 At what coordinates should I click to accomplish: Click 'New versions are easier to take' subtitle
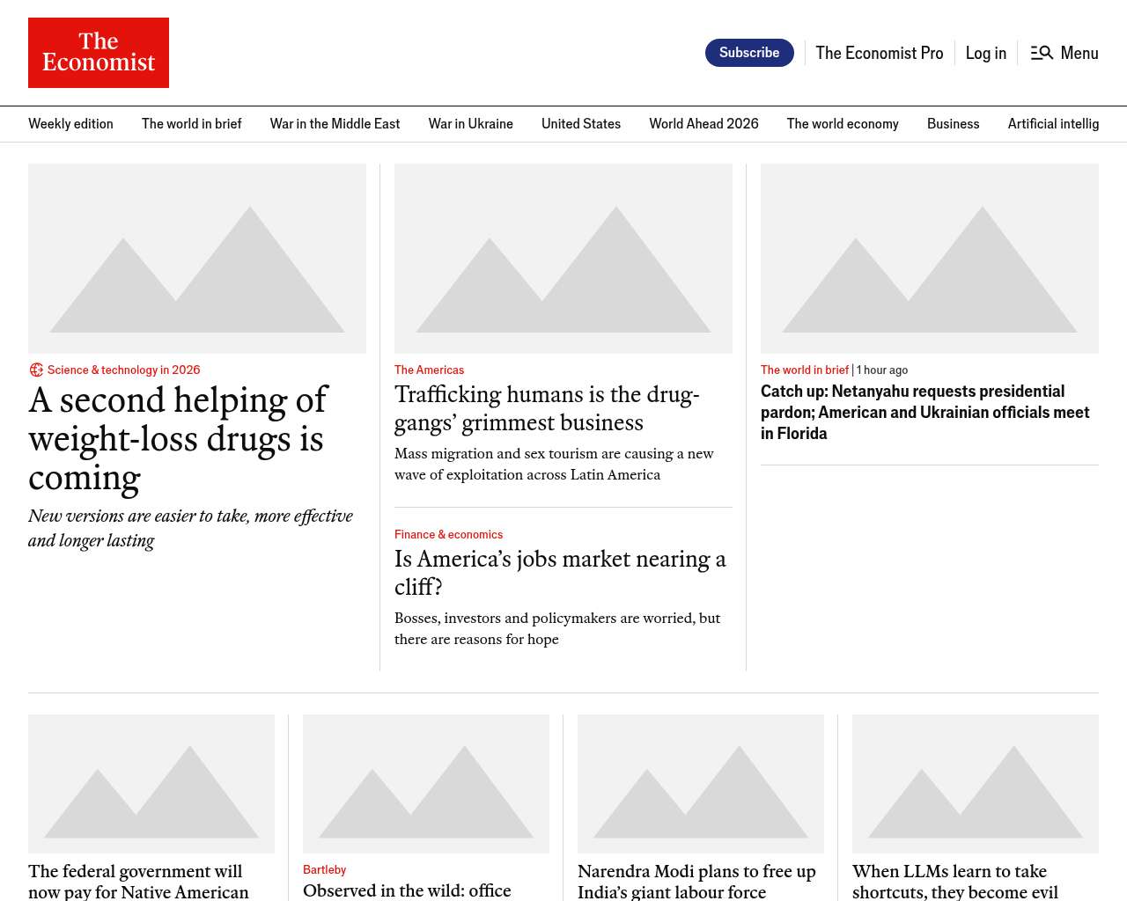[x=190, y=528]
